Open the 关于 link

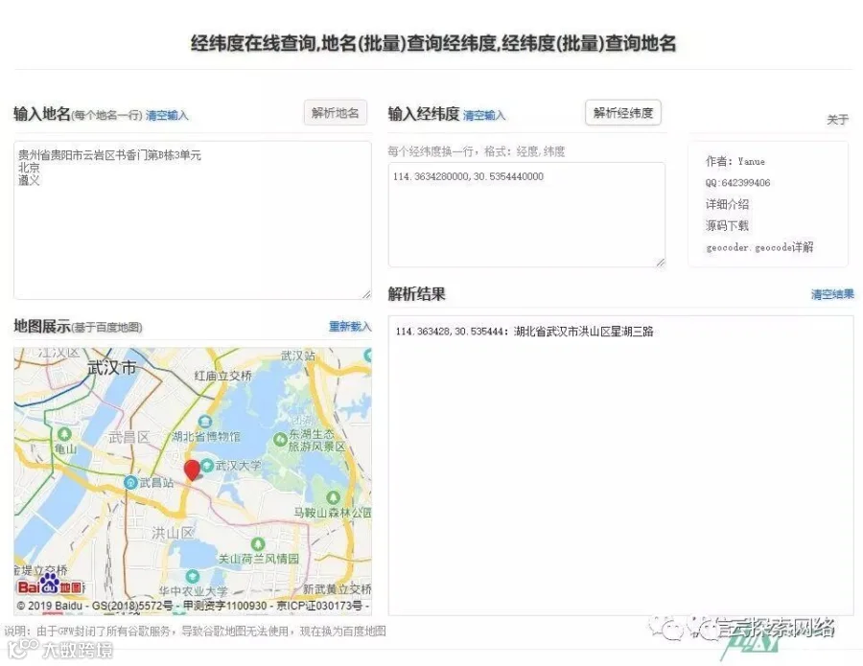(x=837, y=120)
